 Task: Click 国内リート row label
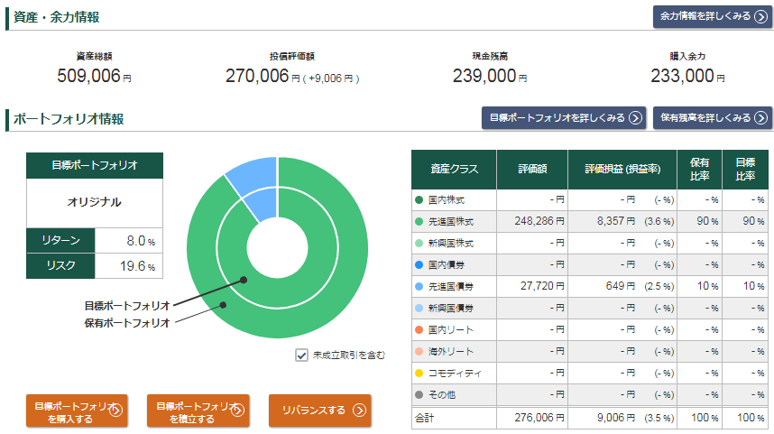click(451, 330)
